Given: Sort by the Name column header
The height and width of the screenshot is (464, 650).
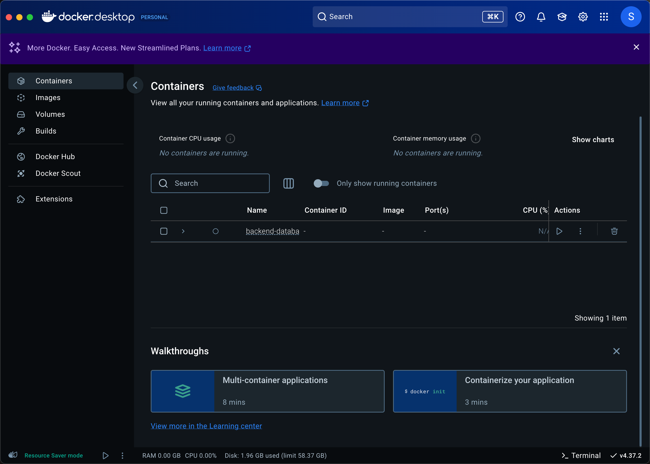Looking at the screenshot, I should [x=257, y=210].
